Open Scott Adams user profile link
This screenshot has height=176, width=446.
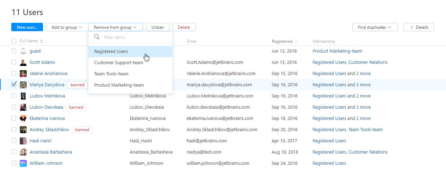point(43,62)
